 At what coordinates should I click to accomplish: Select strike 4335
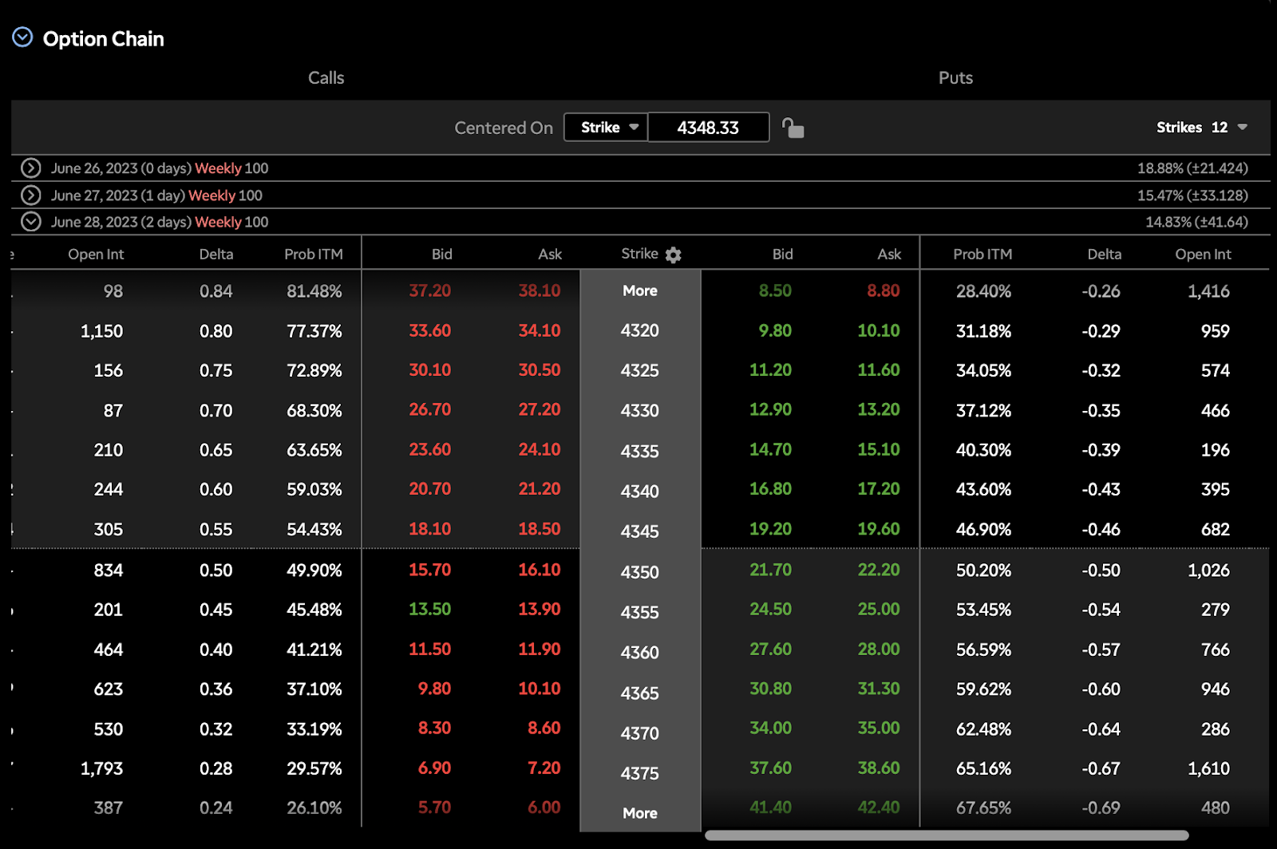640,451
